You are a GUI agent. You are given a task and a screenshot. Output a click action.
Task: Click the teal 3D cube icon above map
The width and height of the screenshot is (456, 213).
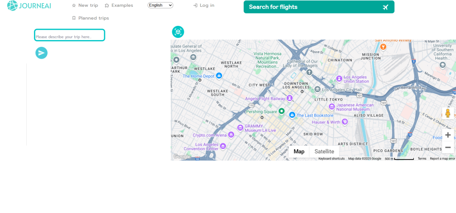point(178,32)
